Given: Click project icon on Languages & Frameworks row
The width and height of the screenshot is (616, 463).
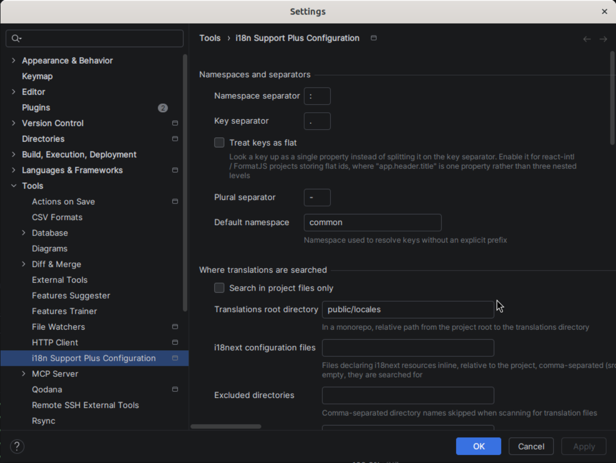Looking at the screenshot, I should (175, 170).
